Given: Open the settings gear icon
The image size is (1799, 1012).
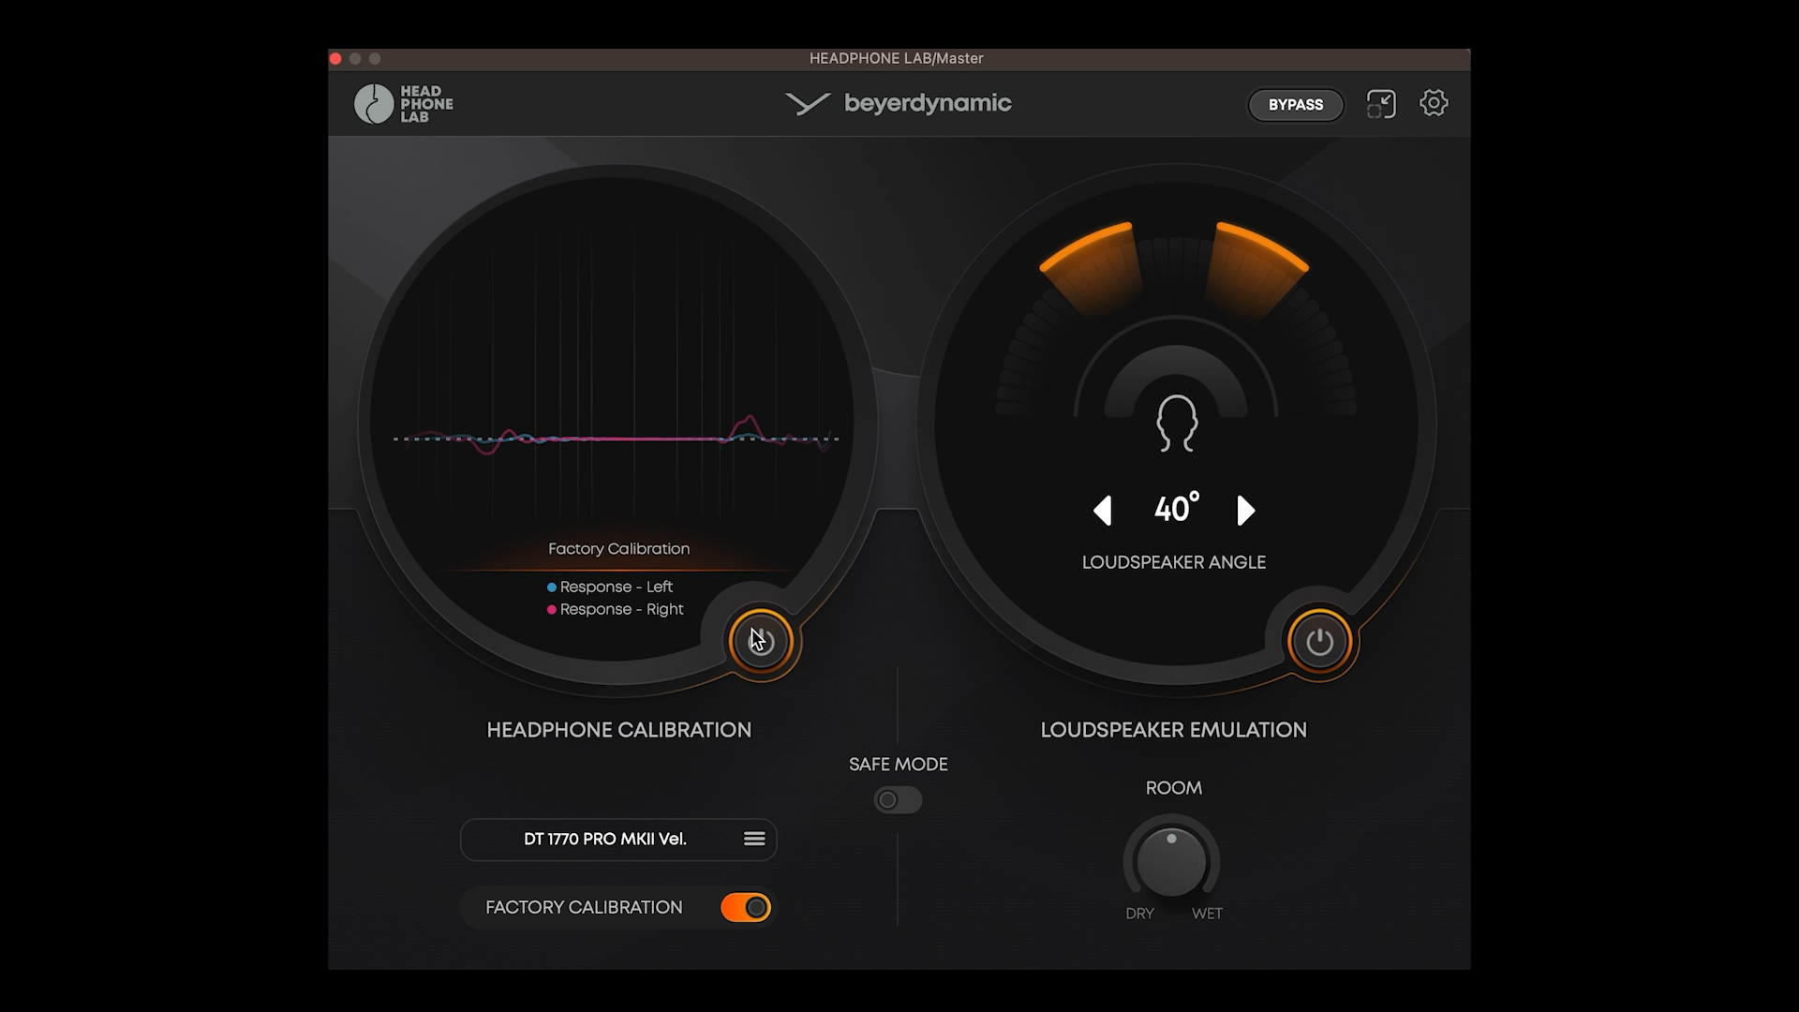Looking at the screenshot, I should (1434, 103).
